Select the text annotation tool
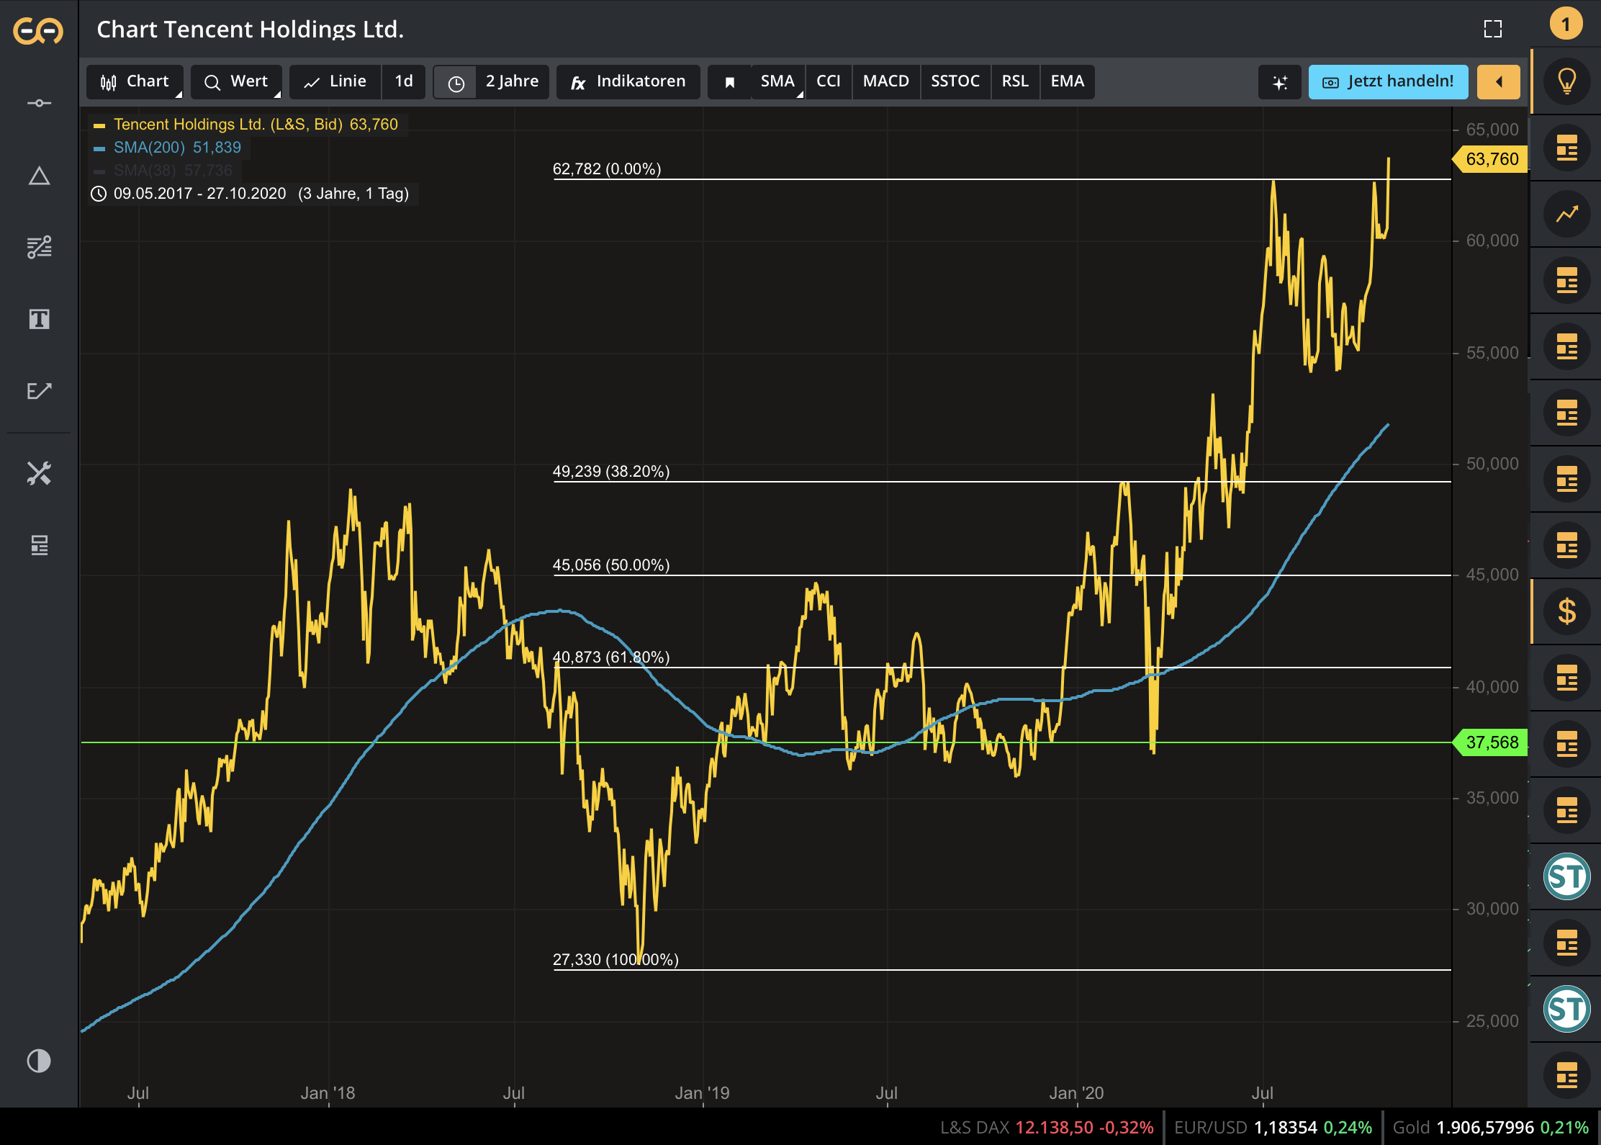Screen dimensions: 1601x1145 point(39,319)
